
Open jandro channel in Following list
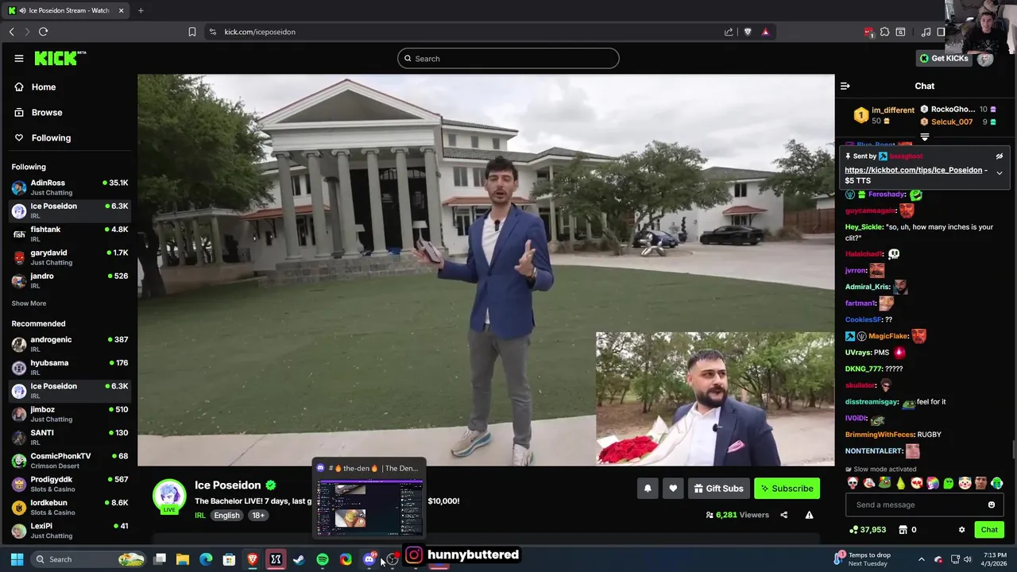coord(69,280)
